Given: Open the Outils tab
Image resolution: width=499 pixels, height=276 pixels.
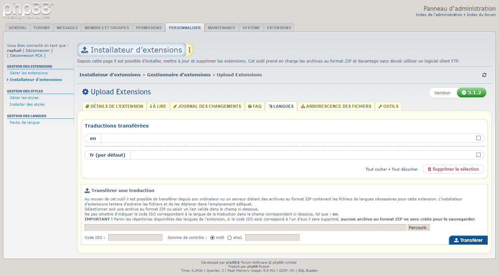Looking at the screenshot, I should 388,106.
